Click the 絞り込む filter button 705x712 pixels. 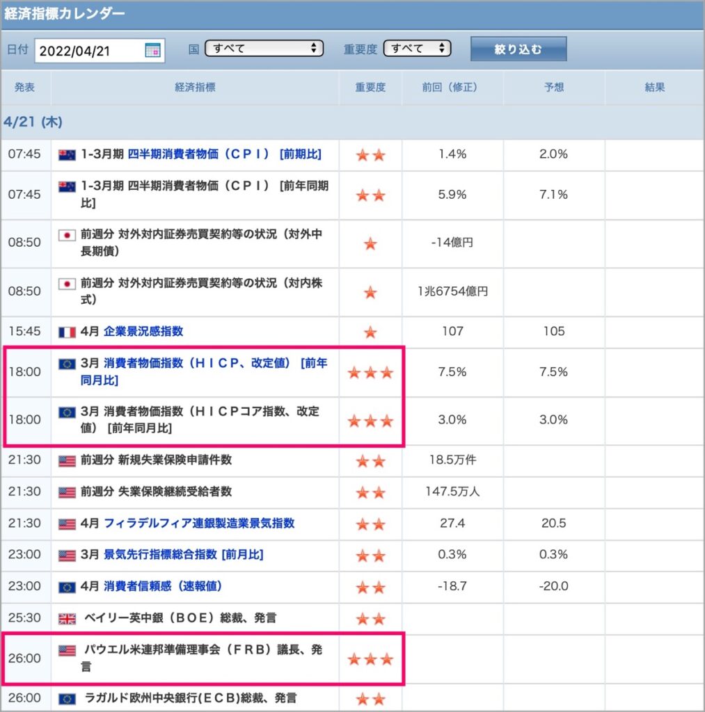pyautogui.click(x=518, y=49)
